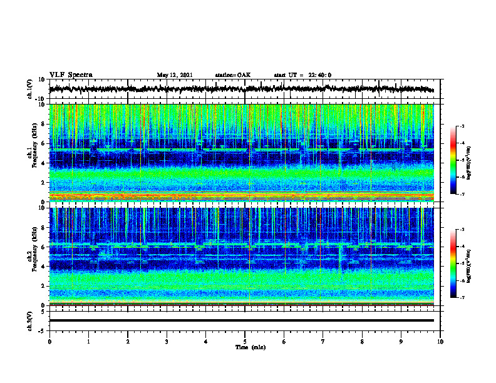The width and height of the screenshot is (496, 383).
Task: Click the '-10' tick on ch.1(V) axis
Action: [41, 99]
